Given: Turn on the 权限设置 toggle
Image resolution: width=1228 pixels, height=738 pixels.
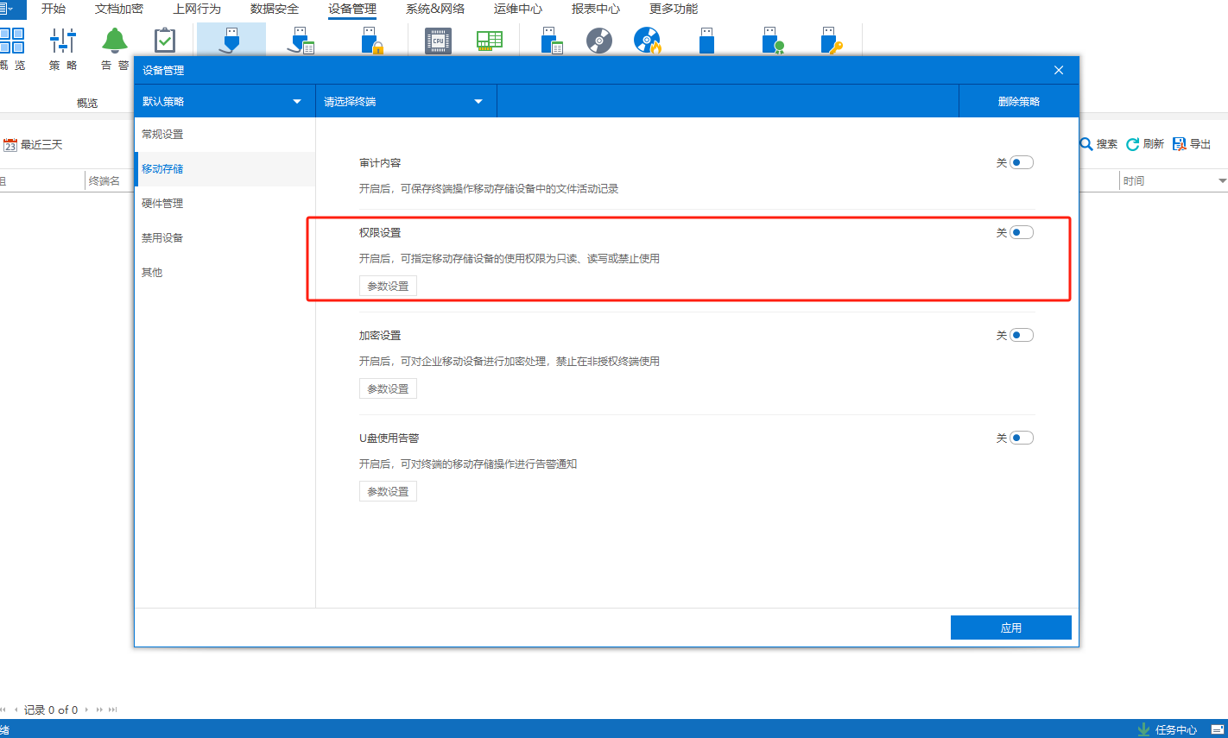Looking at the screenshot, I should click(x=1022, y=232).
